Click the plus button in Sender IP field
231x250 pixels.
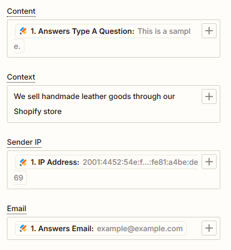(x=209, y=162)
